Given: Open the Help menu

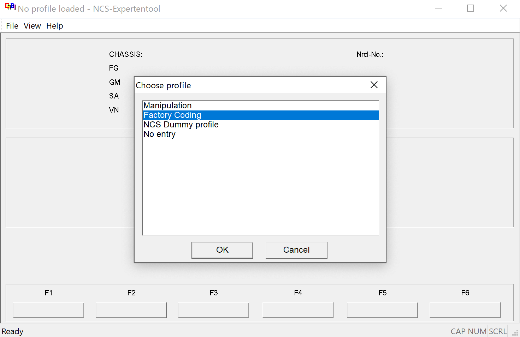Looking at the screenshot, I should (54, 26).
